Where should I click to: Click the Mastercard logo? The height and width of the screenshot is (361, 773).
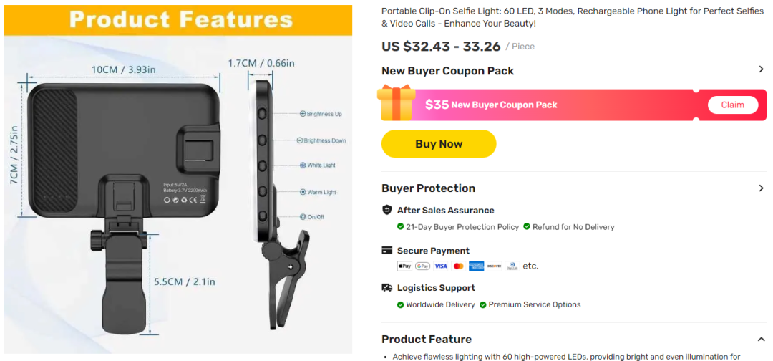tap(459, 266)
